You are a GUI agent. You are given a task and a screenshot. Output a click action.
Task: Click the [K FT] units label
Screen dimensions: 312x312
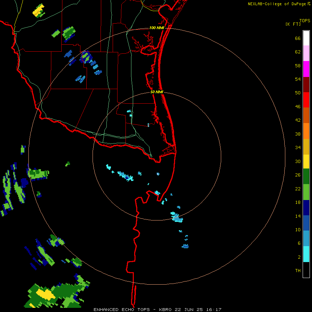(x=293, y=24)
